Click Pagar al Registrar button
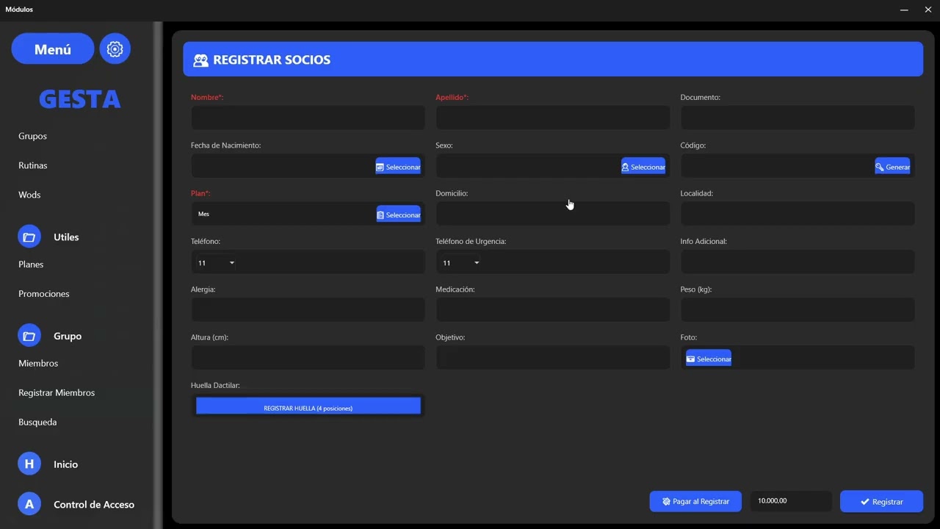This screenshot has width=940, height=529. click(695, 501)
